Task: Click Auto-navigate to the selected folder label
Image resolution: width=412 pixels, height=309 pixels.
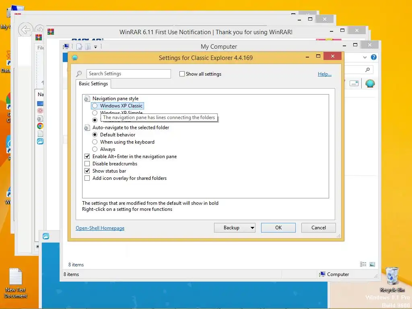Action: [x=131, y=128]
